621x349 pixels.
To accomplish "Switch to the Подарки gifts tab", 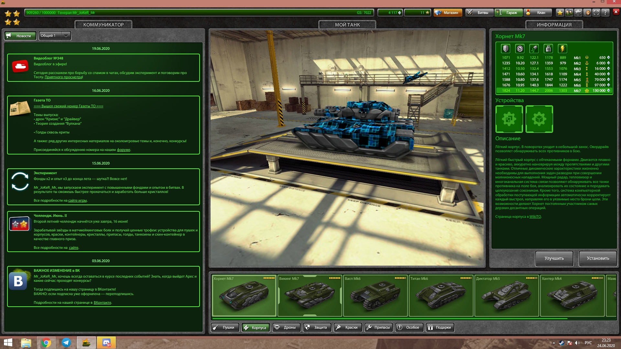I will (x=440, y=327).
